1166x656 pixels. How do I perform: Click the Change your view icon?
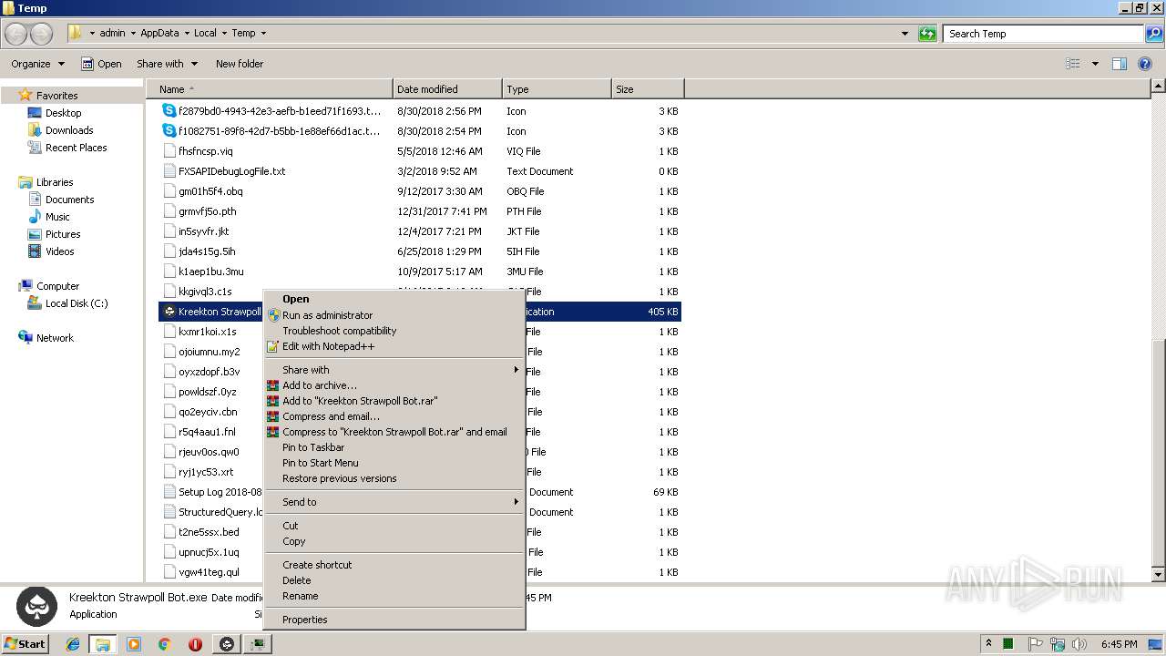click(x=1073, y=64)
